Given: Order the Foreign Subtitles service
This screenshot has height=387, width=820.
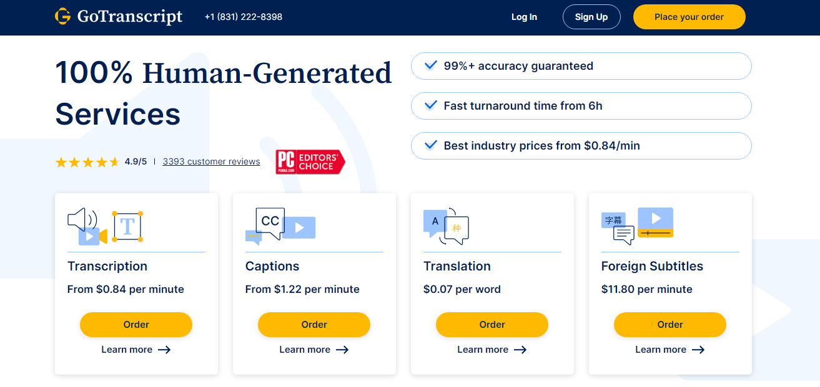Looking at the screenshot, I should click(x=670, y=325).
